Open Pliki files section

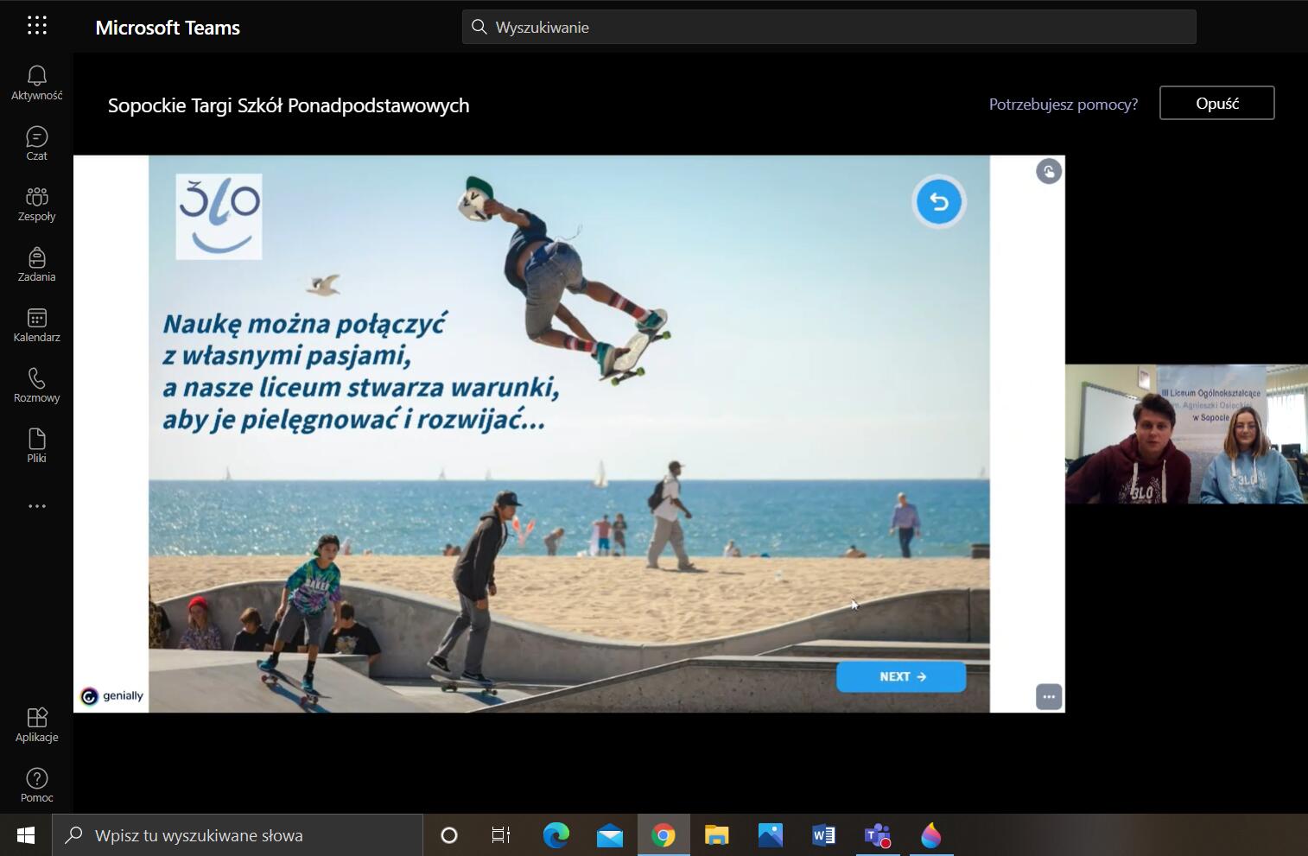[x=37, y=446]
